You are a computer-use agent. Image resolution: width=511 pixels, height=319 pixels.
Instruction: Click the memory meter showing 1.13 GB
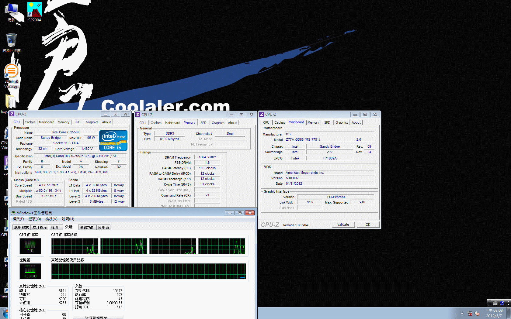pyautogui.click(x=30, y=271)
